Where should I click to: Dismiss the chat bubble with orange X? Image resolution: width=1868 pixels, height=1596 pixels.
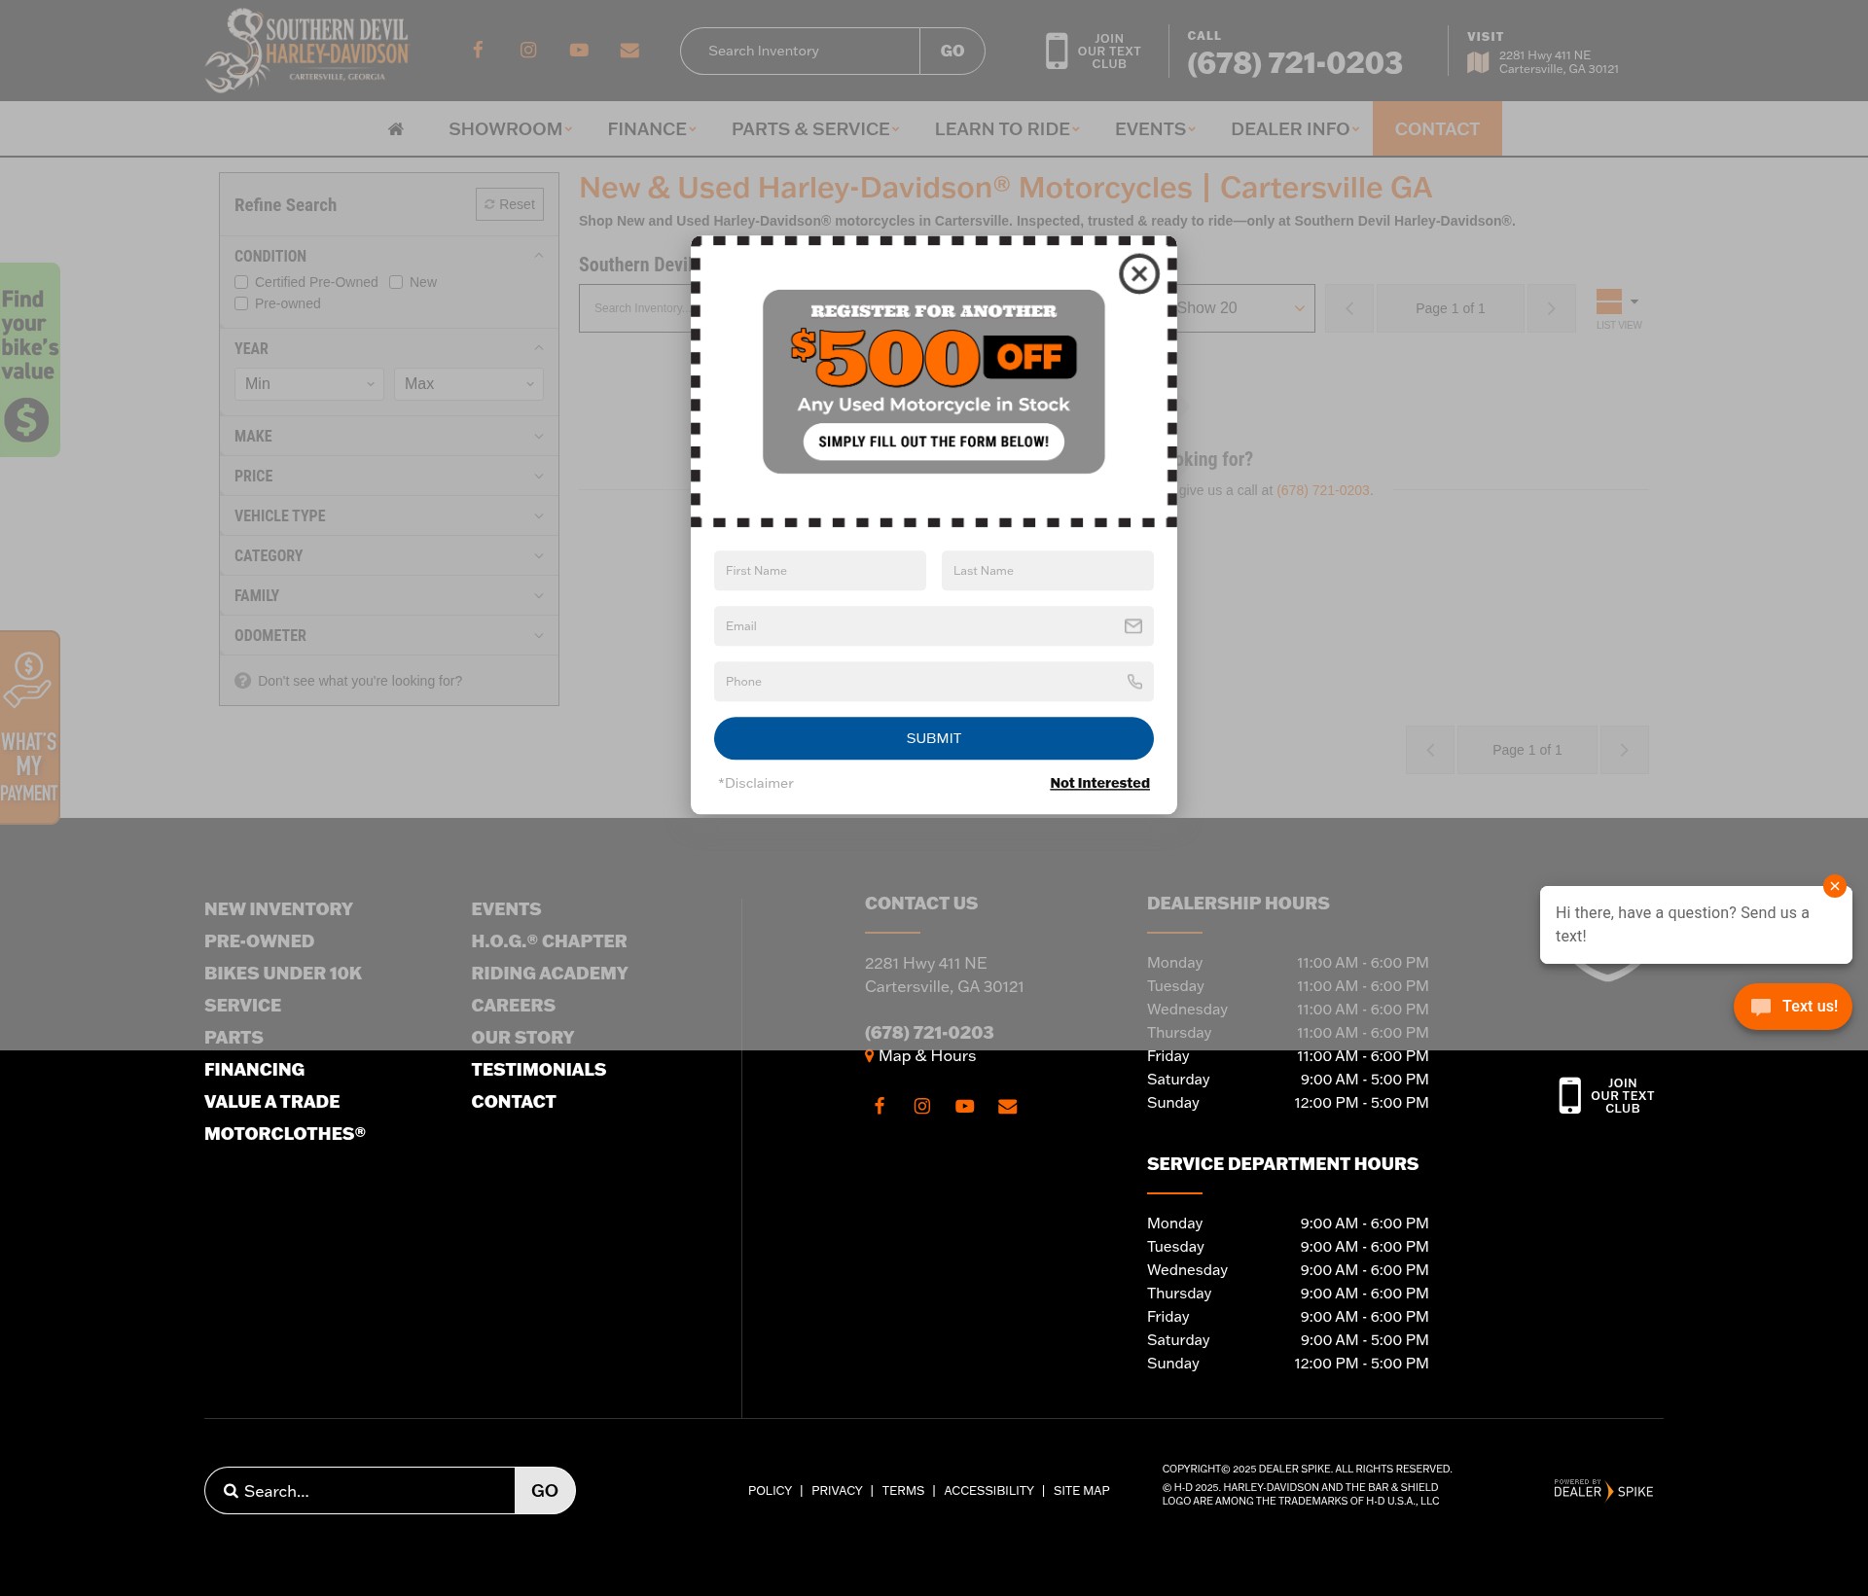(1835, 886)
